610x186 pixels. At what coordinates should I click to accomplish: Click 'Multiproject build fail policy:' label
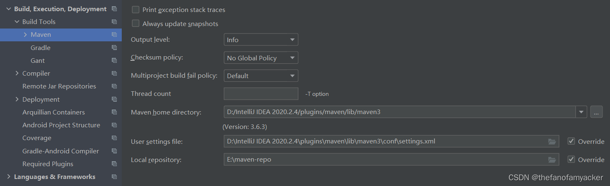tap(174, 76)
